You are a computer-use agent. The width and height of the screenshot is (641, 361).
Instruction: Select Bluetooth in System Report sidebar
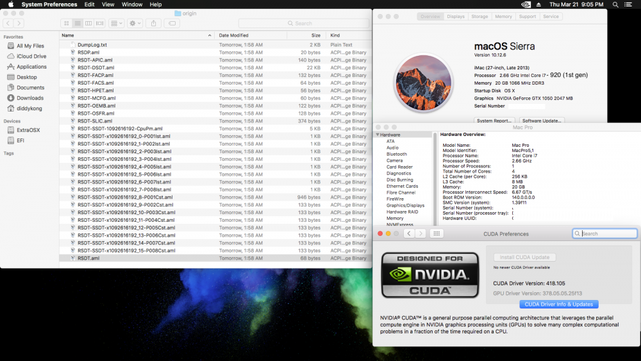point(397,155)
